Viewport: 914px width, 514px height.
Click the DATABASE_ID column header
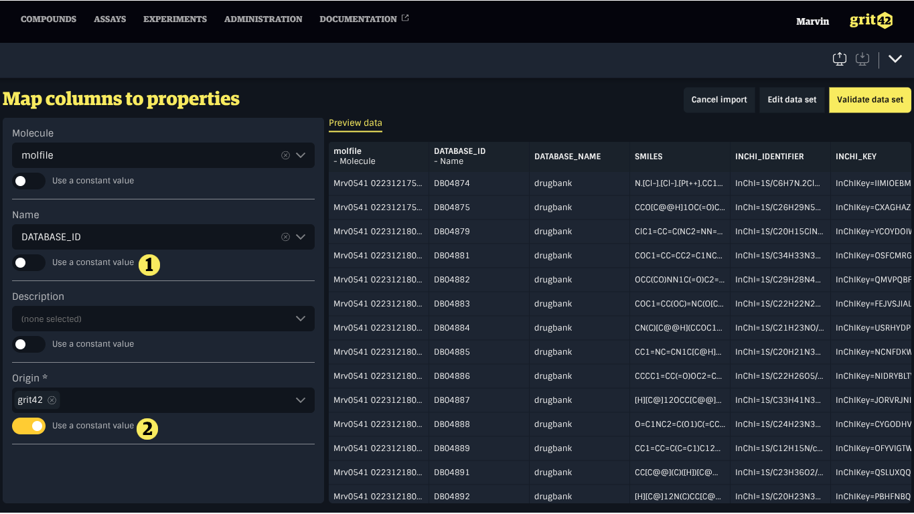point(479,156)
